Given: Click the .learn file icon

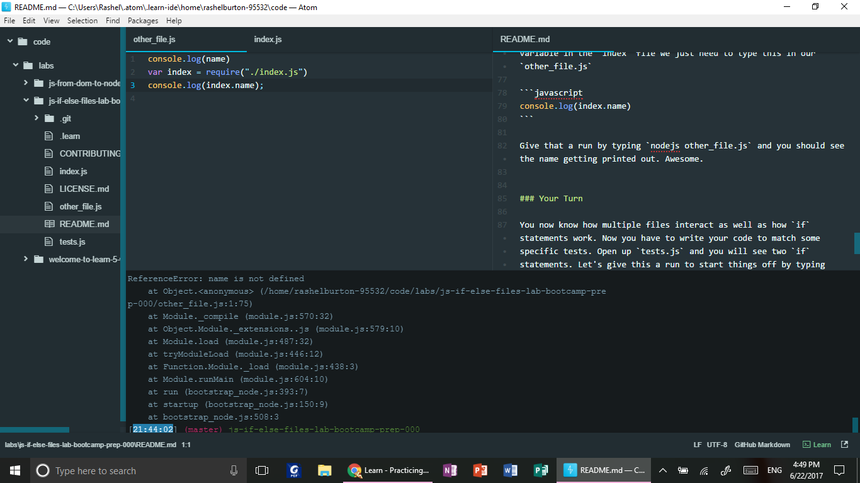Looking at the screenshot, I should [49, 136].
